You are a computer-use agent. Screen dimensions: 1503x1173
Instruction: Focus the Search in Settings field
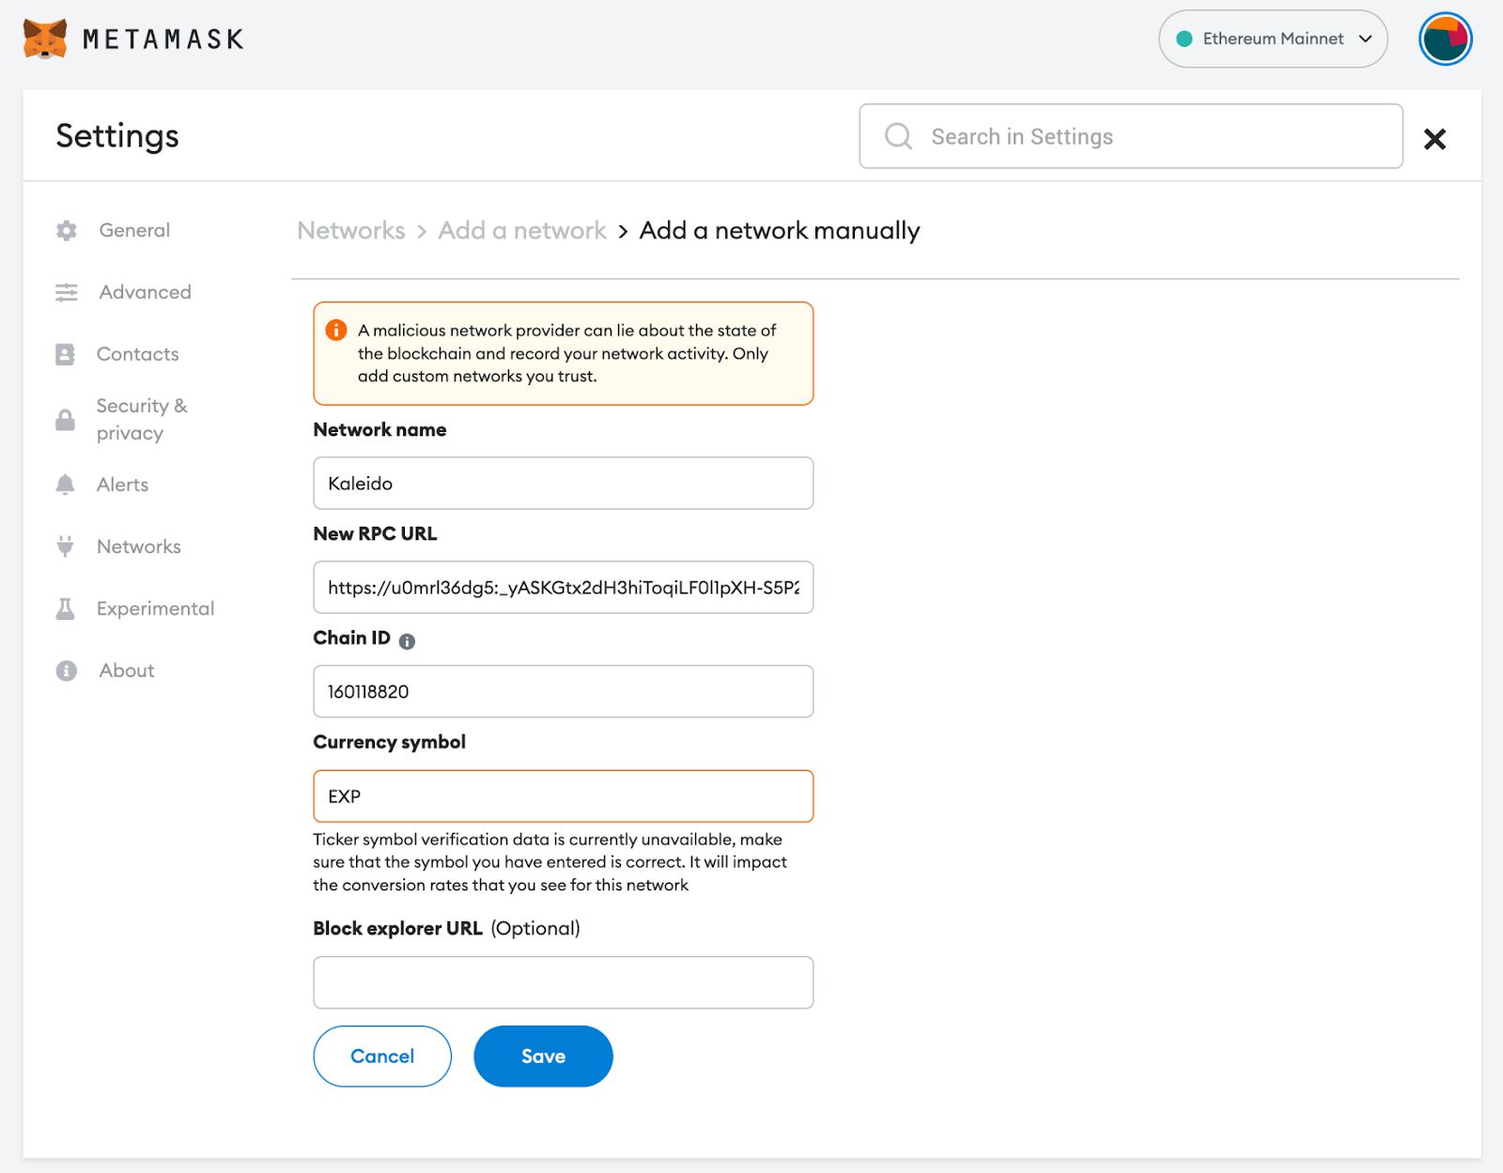(x=1131, y=136)
